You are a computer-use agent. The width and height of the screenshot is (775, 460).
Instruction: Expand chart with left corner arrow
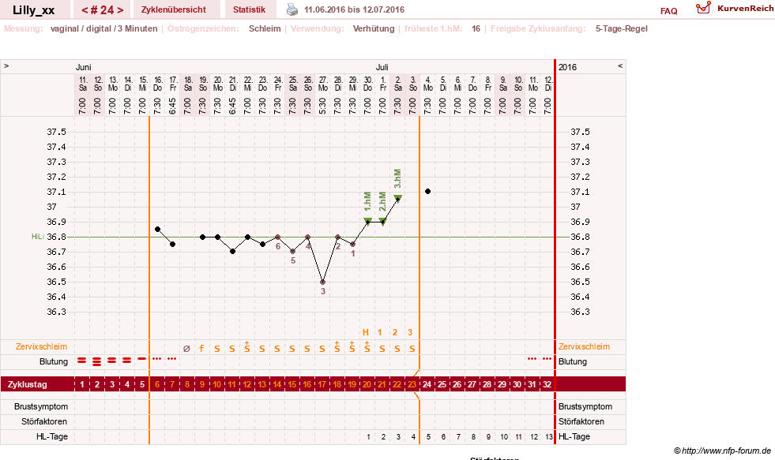pos(6,65)
